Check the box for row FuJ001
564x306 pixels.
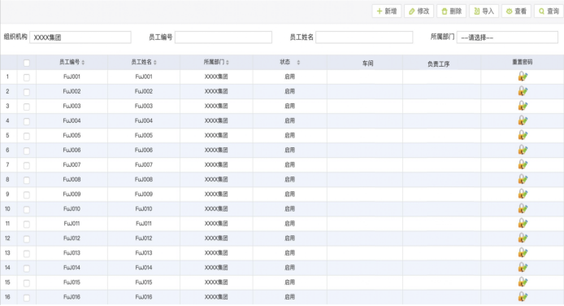click(27, 77)
